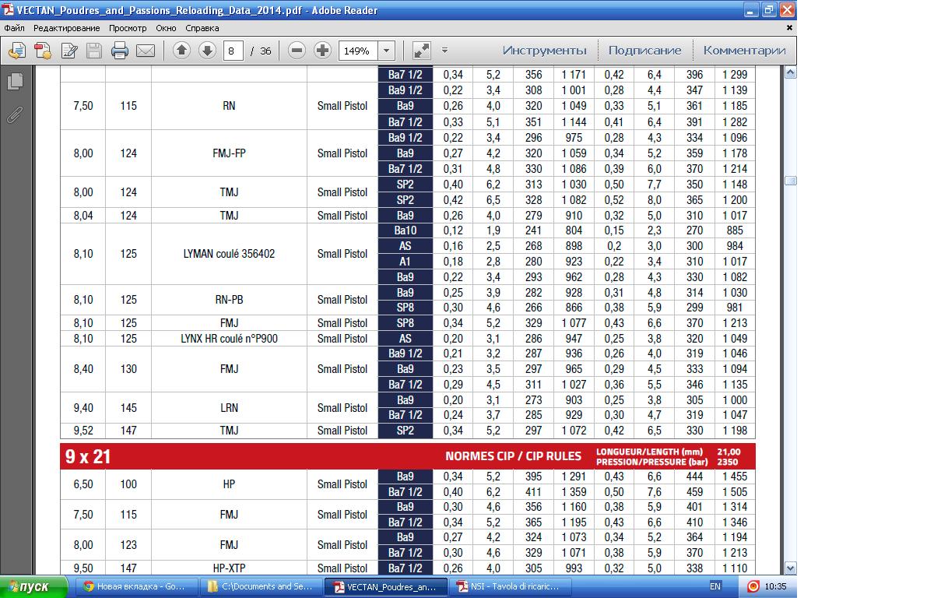The width and height of the screenshot is (934, 598).
Task: Click the Windows пуск Start button
Action: (x=35, y=586)
